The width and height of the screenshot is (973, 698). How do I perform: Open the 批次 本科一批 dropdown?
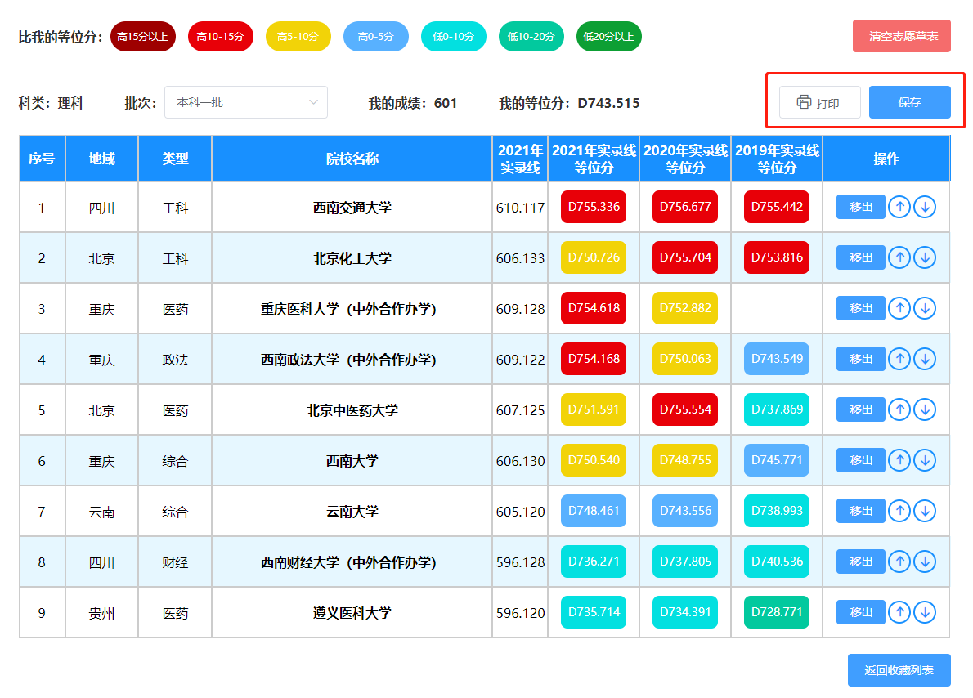click(x=246, y=102)
